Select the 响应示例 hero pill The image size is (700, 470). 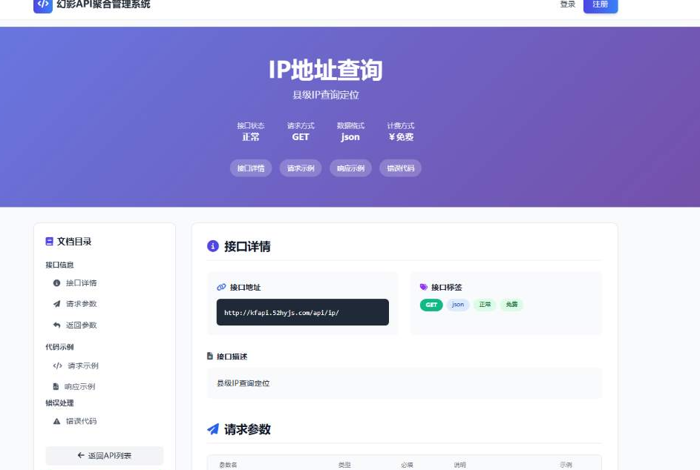[350, 168]
